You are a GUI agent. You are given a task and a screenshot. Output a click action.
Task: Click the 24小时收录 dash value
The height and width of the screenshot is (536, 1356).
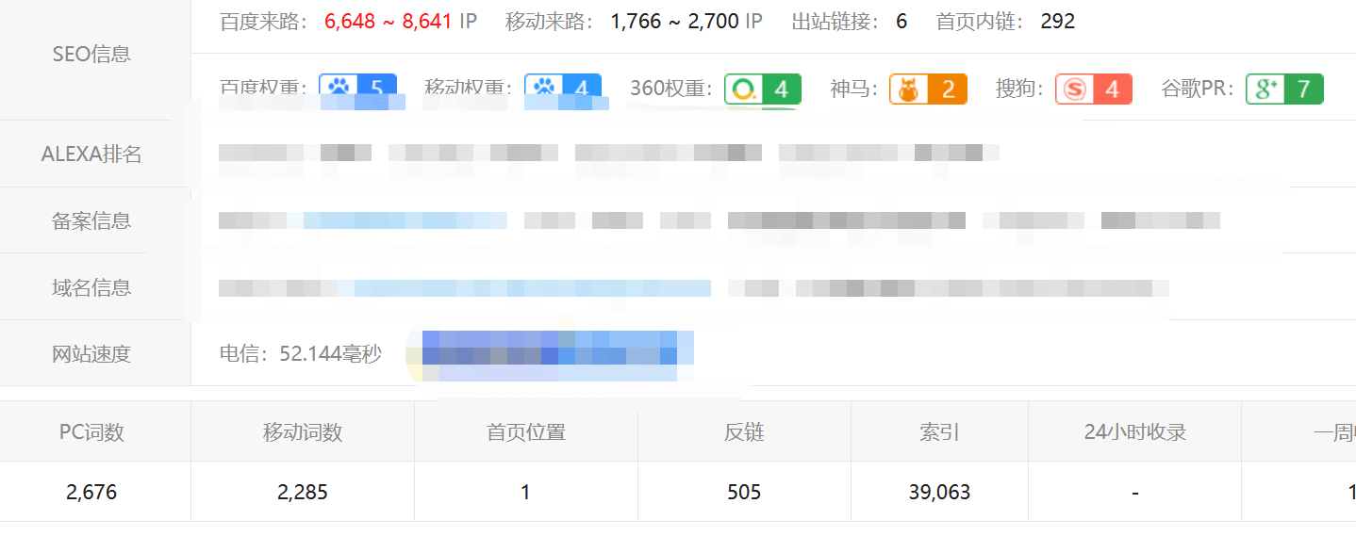pyautogui.click(x=1135, y=493)
